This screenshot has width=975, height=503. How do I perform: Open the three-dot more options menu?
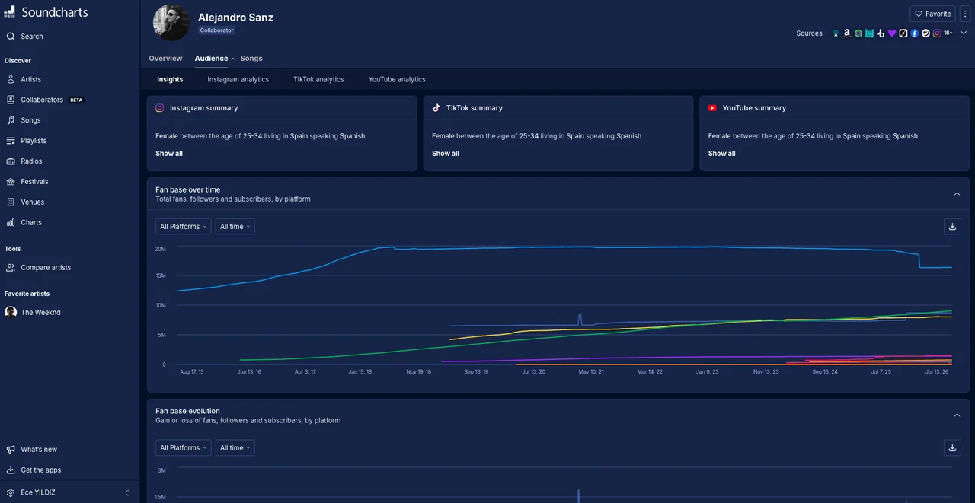pos(965,14)
